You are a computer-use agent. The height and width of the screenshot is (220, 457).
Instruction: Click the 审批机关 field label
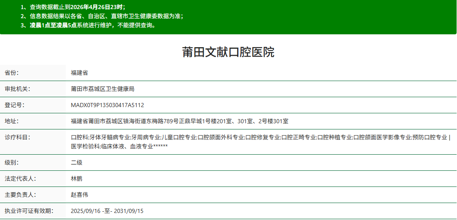[17, 89]
